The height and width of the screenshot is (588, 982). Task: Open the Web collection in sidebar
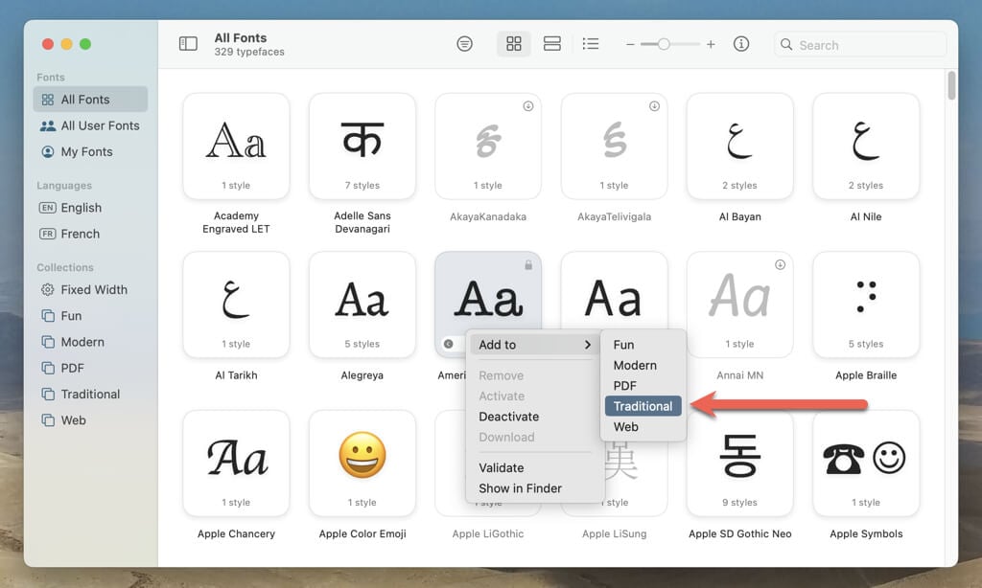tap(90, 420)
